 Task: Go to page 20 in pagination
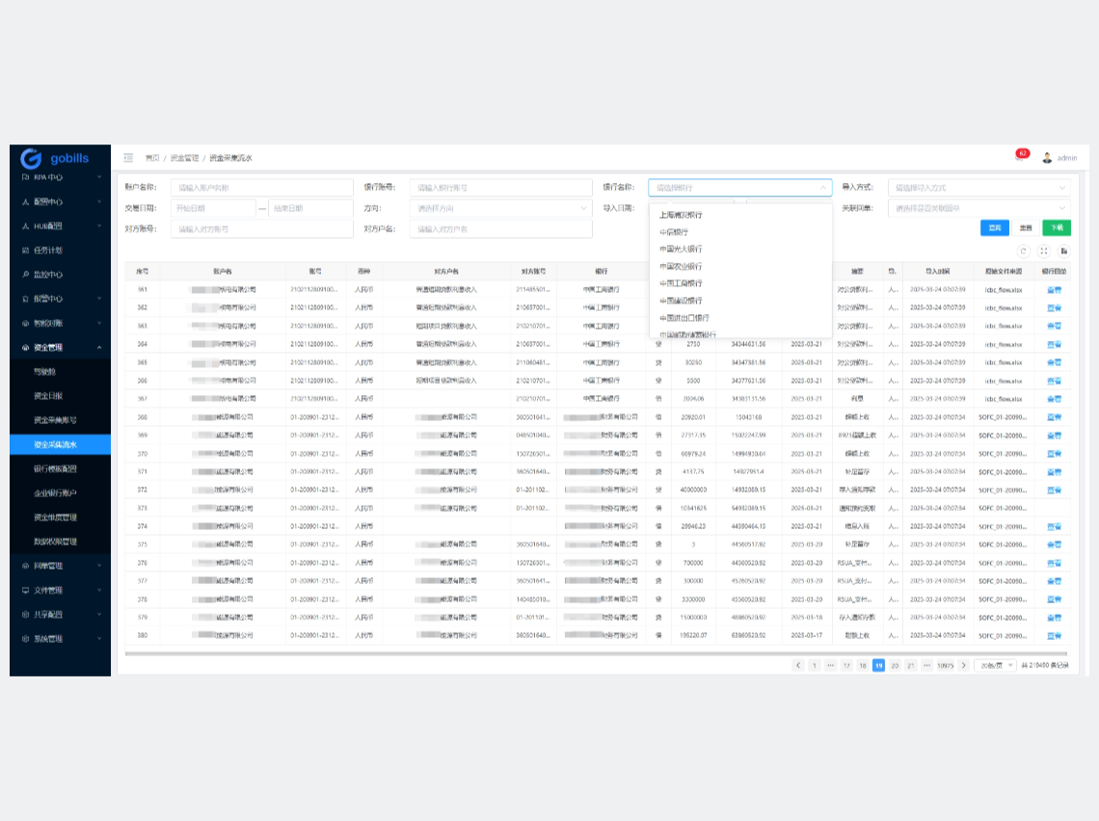[895, 666]
